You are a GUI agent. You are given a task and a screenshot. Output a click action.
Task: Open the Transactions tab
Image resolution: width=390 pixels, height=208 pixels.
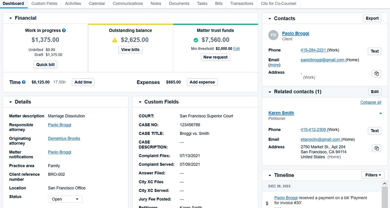pos(242,4)
